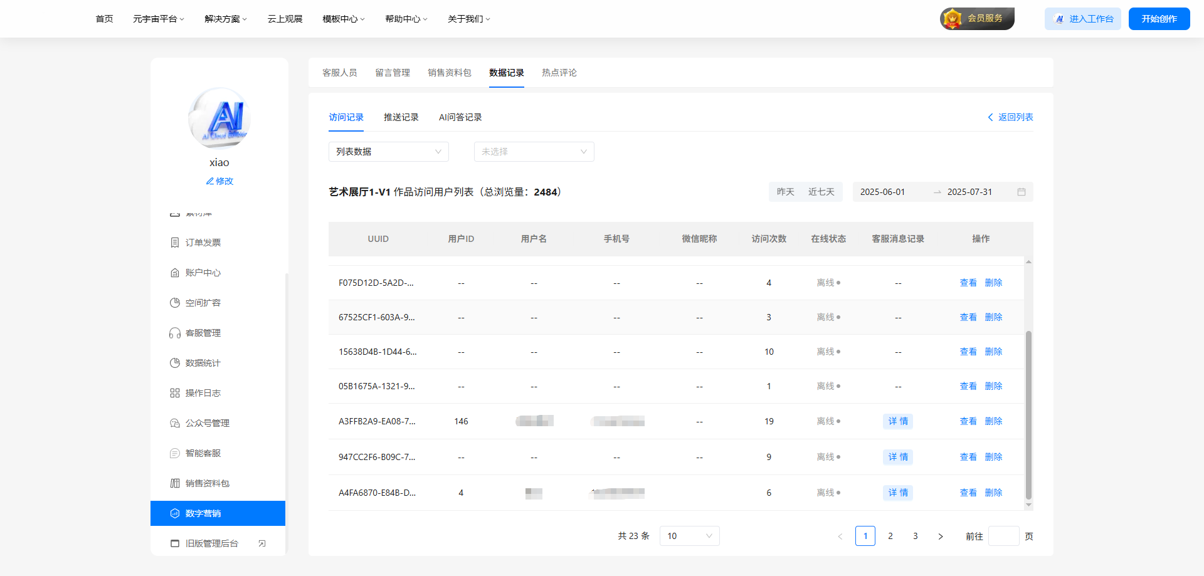Switch to the 热点评论 tab
This screenshot has width=1204, height=576.
(559, 73)
